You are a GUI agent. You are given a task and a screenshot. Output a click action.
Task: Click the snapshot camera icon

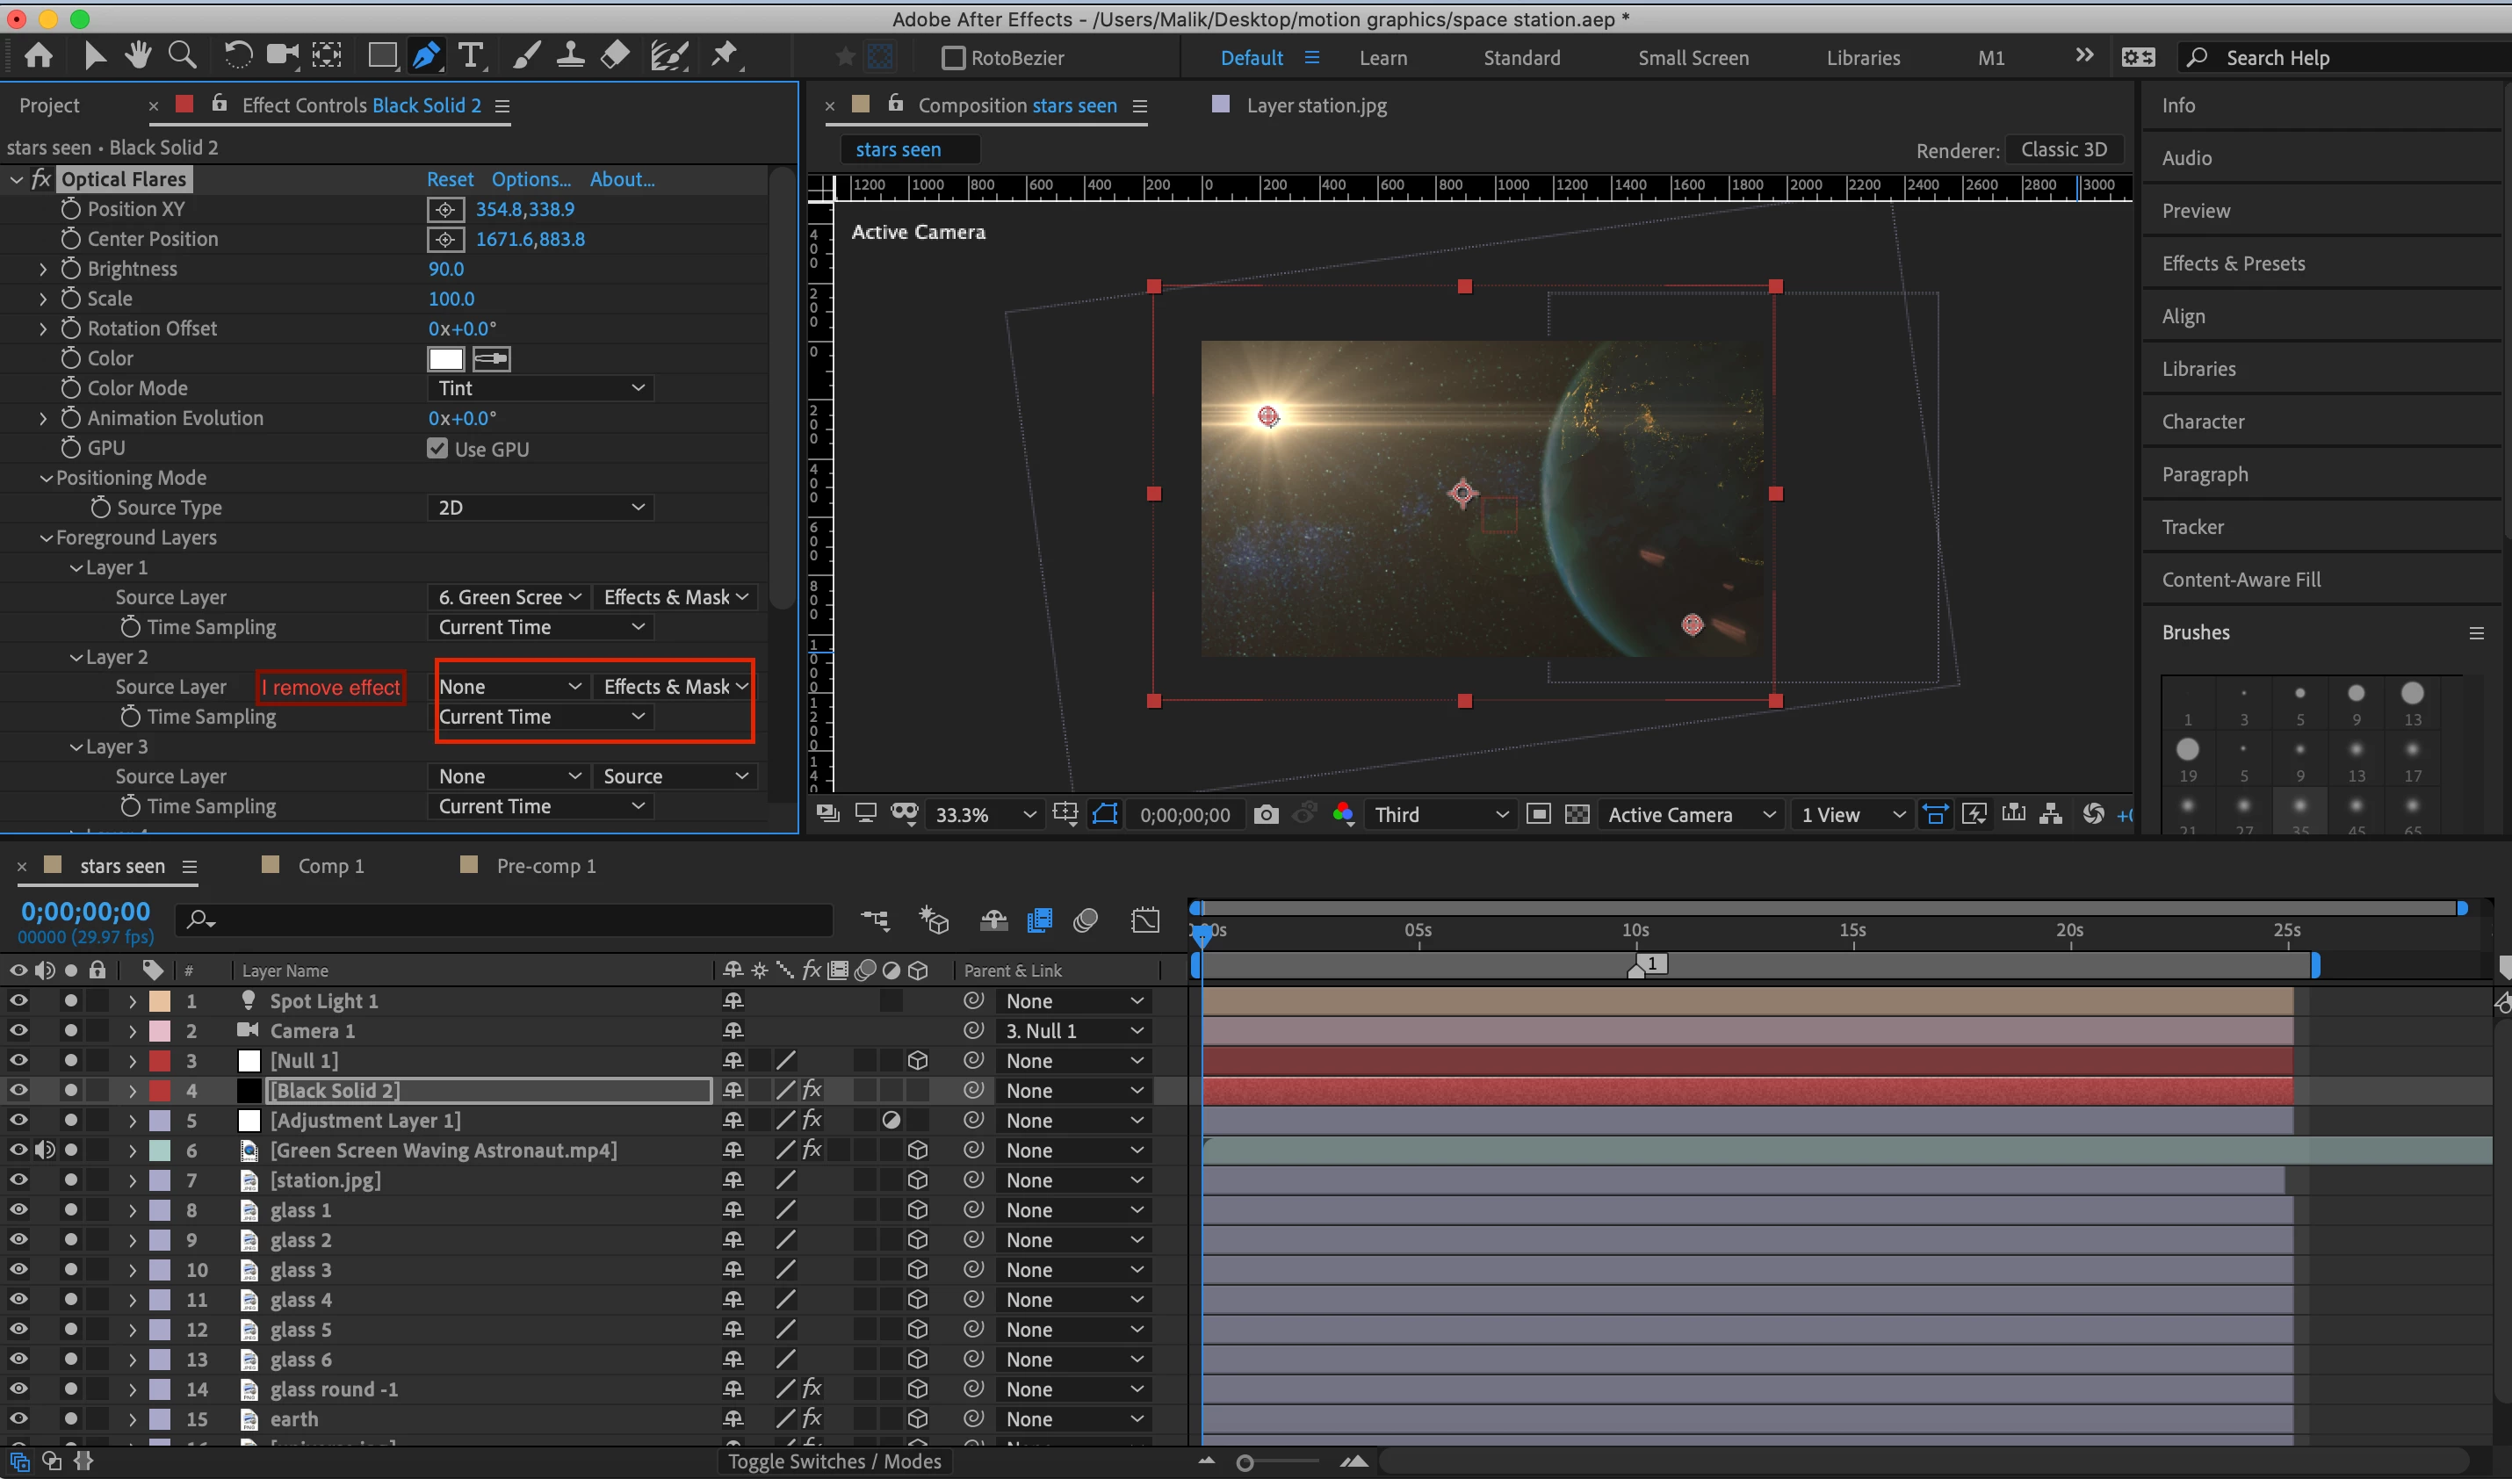pyautogui.click(x=1265, y=814)
